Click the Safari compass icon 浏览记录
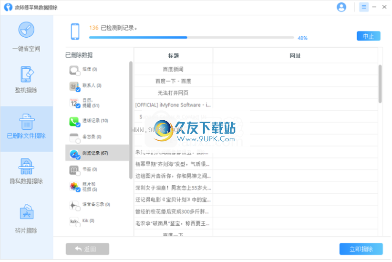392x262 pixels. point(74,154)
